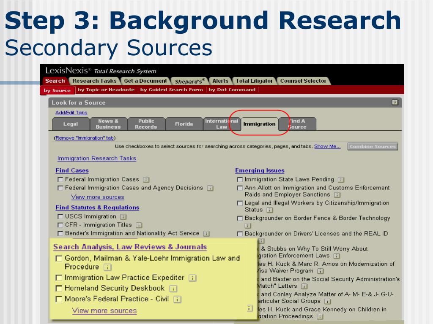433x324 pixels.
Task: Switch to the International Law tab
Action: (x=222, y=124)
